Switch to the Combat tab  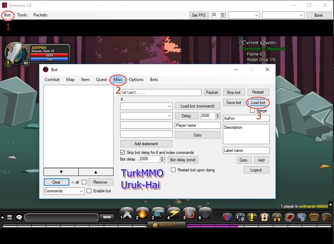(52, 80)
